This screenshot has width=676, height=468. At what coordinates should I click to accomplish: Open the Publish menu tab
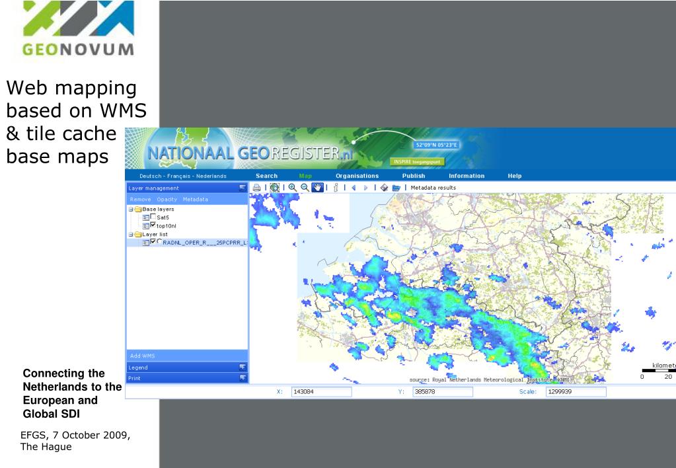point(414,176)
